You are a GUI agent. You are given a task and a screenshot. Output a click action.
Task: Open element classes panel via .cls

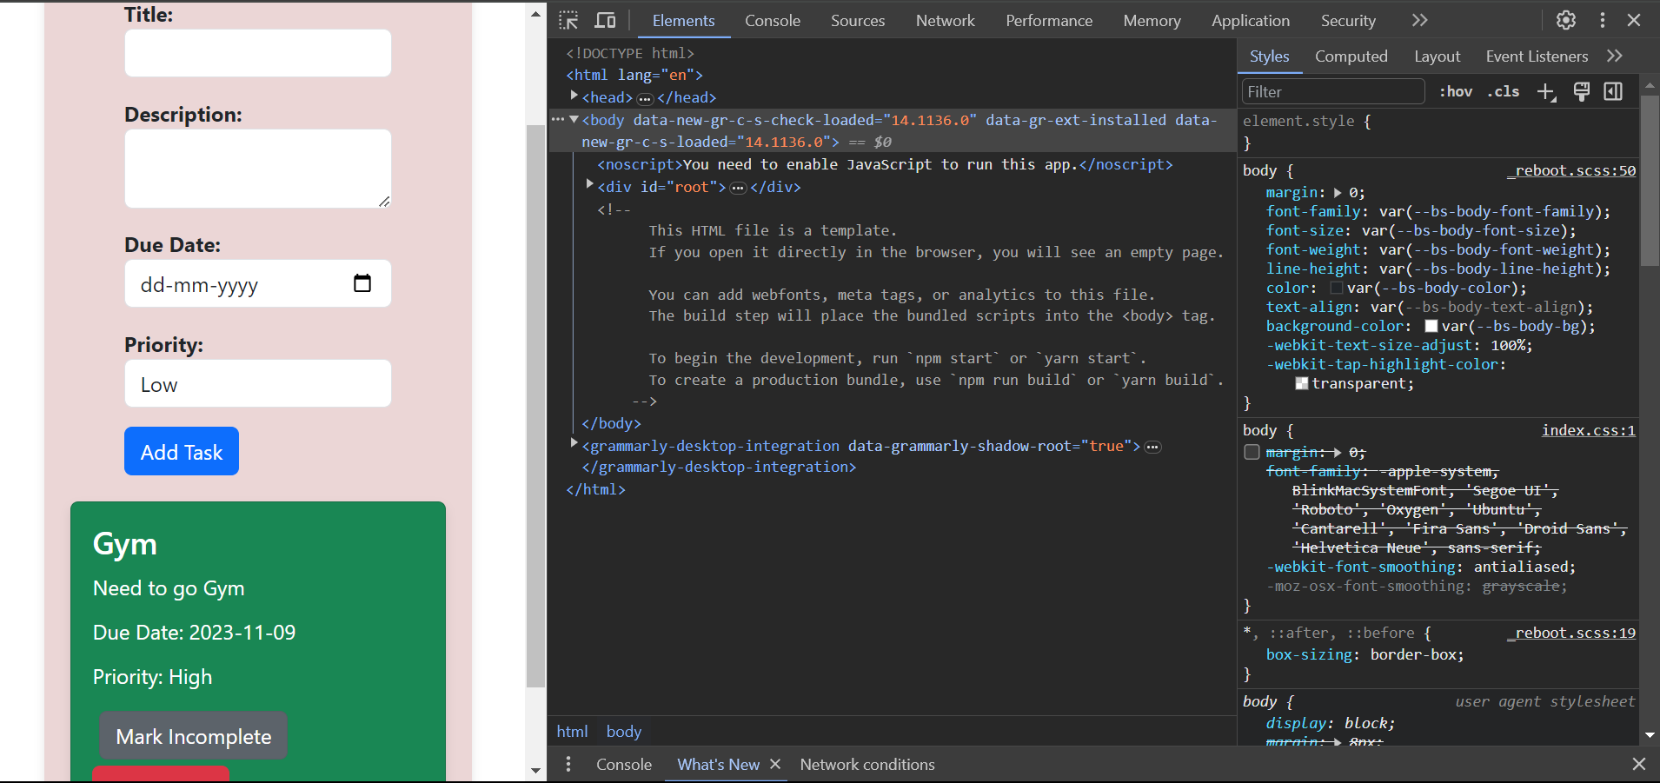click(x=1504, y=91)
